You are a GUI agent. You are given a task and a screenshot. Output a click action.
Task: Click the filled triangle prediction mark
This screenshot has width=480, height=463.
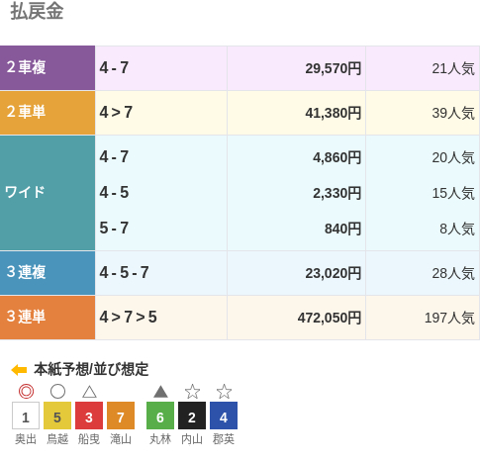(x=160, y=392)
